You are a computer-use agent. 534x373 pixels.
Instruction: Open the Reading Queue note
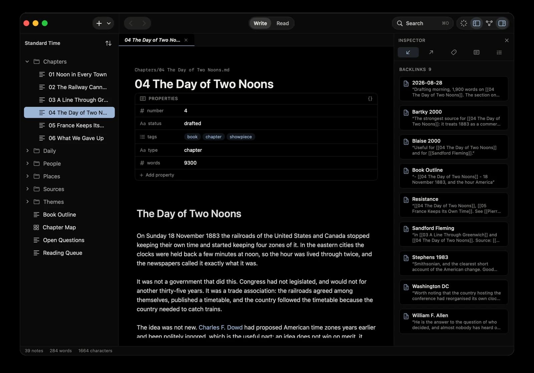click(69, 253)
